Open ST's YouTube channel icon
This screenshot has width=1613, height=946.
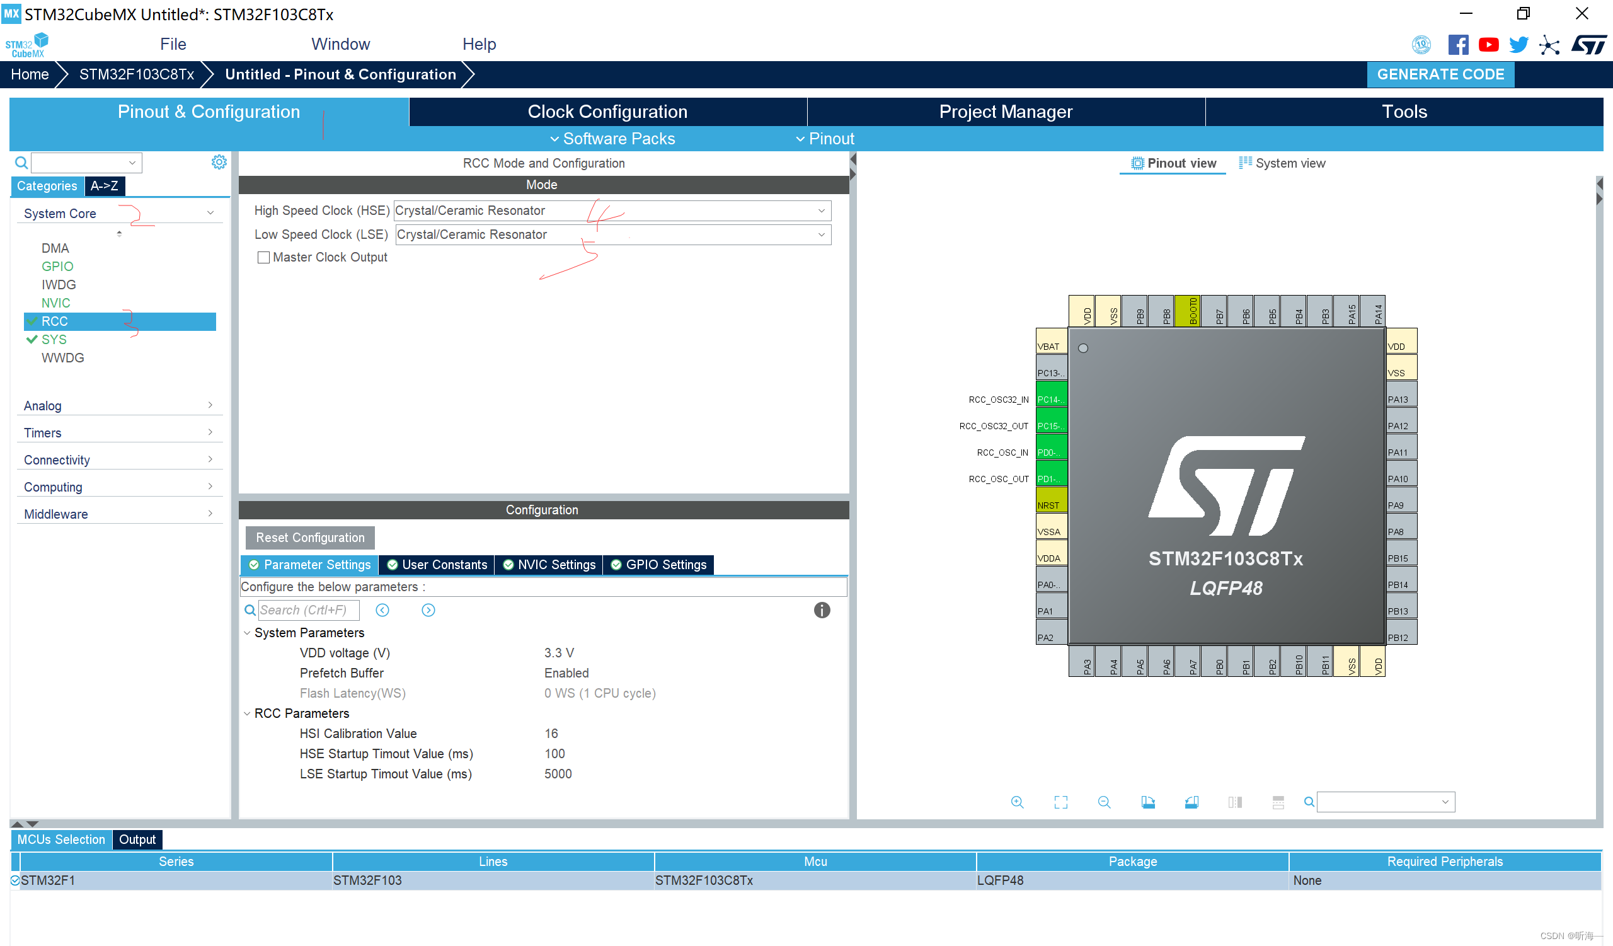pos(1489,44)
